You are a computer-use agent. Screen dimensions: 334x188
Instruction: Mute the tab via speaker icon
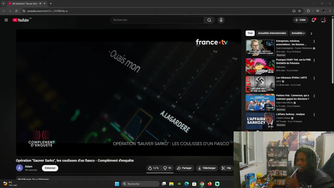[40, 4]
